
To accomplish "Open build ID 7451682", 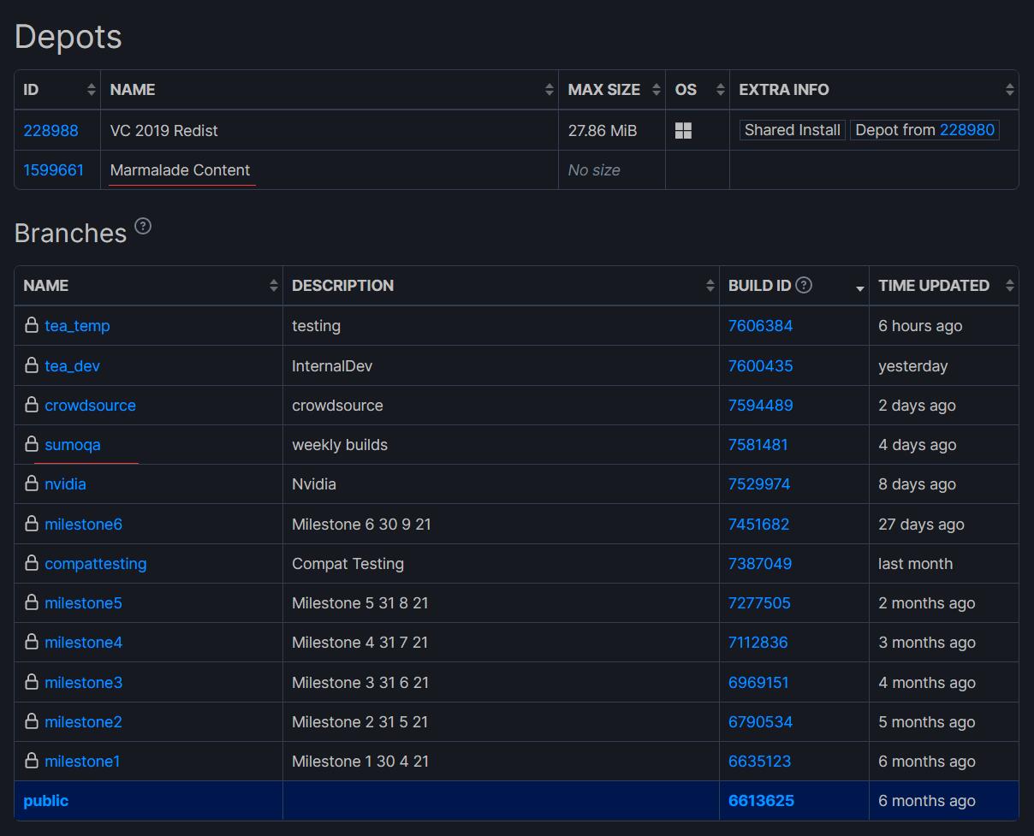I will coord(758,524).
